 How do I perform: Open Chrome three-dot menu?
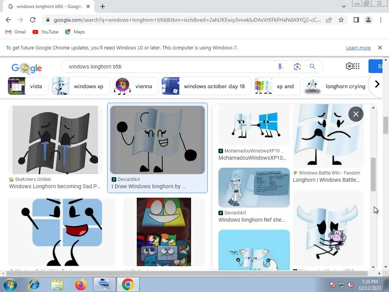pyautogui.click(x=381, y=20)
